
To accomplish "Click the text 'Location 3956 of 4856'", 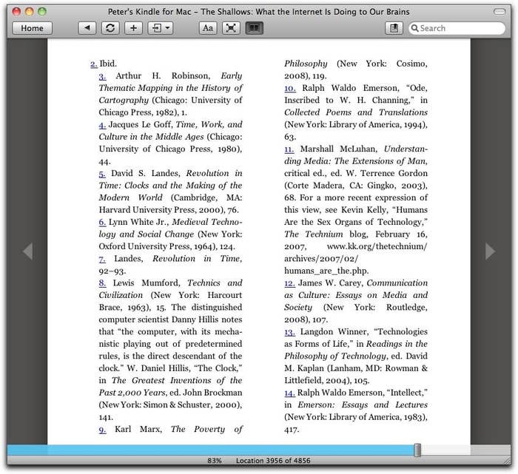I will (x=273, y=461).
